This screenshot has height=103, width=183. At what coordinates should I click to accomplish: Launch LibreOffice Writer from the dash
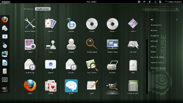tap(5, 62)
